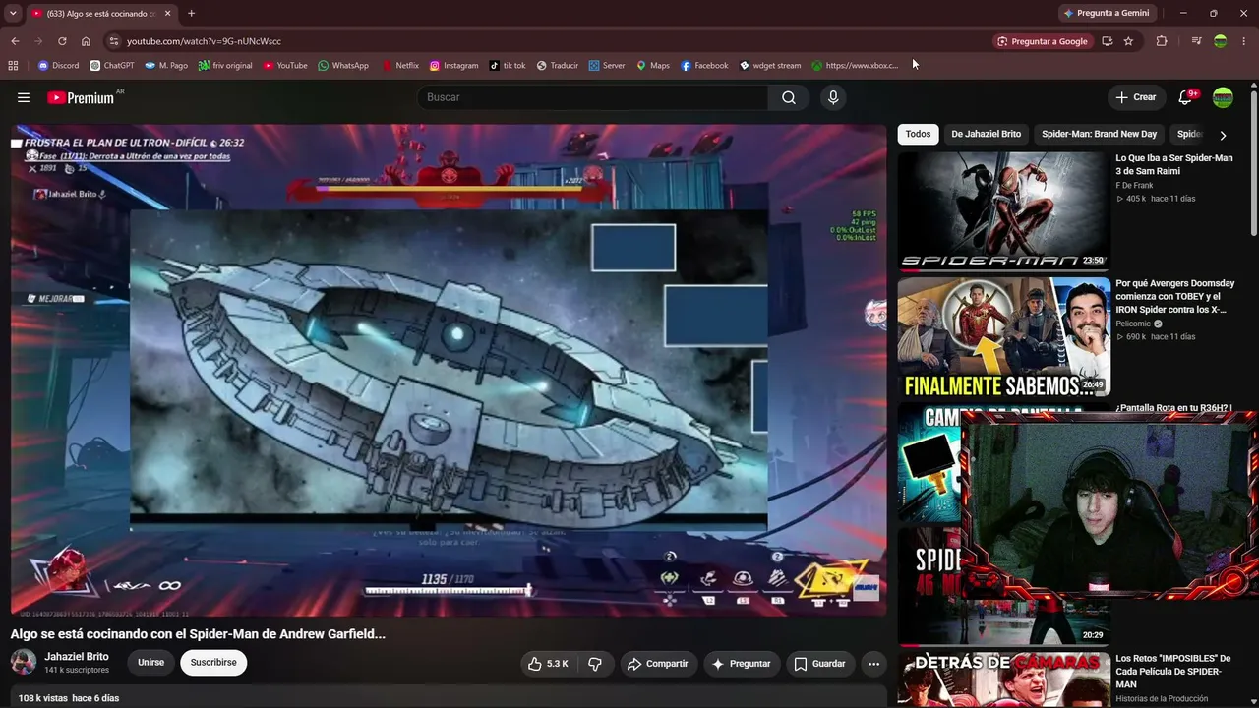Image resolution: width=1259 pixels, height=708 pixels.
Task: Open the tik tok bookmark
Action: (508, 66)
